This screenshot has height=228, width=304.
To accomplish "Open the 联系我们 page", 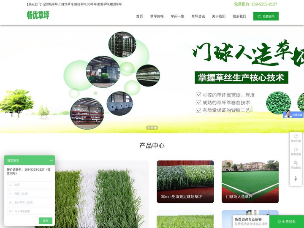I will pyautogui.click(x=239, y=16).
